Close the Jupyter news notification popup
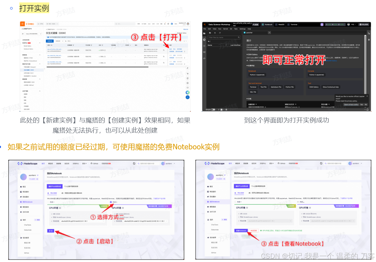The width and height of the screenshot is (376, 262). coord(367,96)
